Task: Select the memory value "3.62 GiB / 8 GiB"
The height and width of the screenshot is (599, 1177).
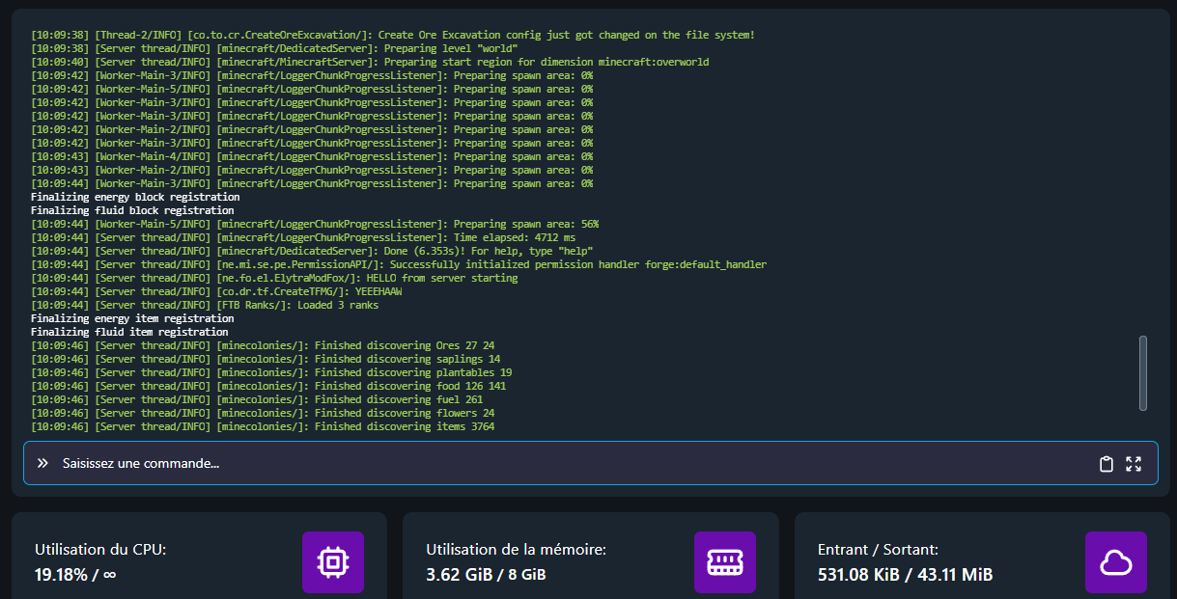Action: (x=487, y=575)
